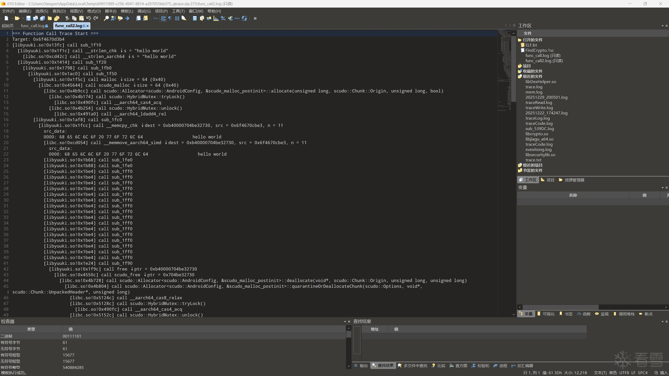Image resolution: width=669 pixels, height=376 pixels.
Task: Open the Calculator tool icon
Action: tap(195, 18)
